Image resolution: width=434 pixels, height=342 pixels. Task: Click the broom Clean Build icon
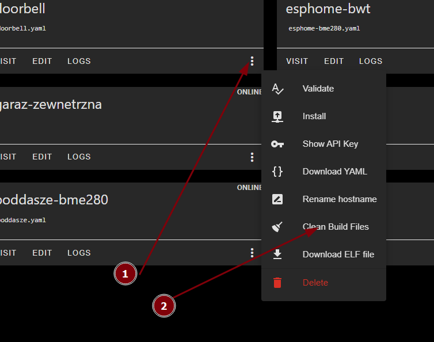tap(277, 227)
